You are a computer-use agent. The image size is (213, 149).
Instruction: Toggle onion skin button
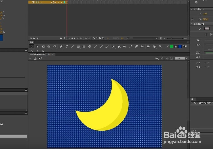94,38
